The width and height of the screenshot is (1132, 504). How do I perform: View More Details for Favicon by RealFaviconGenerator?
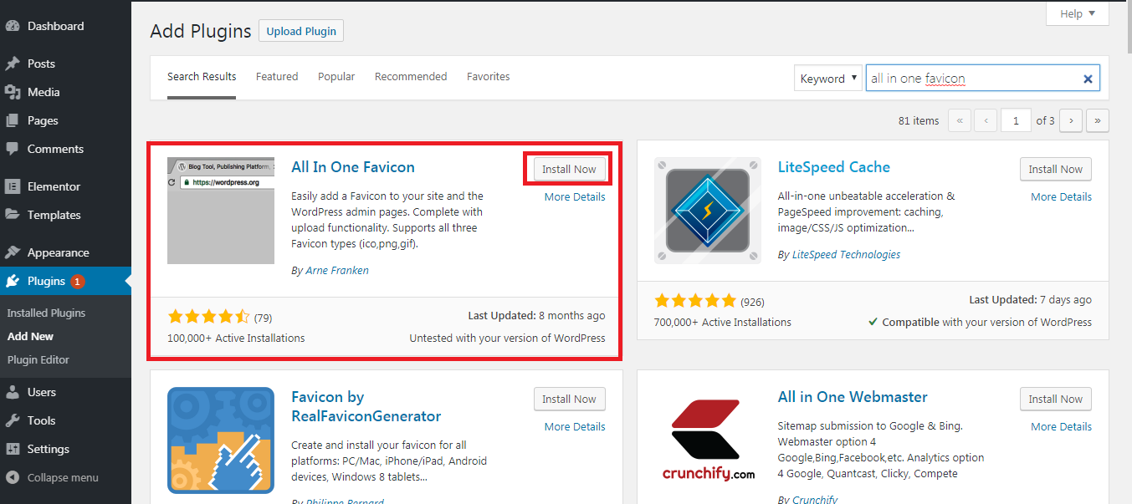coord(575,427)
